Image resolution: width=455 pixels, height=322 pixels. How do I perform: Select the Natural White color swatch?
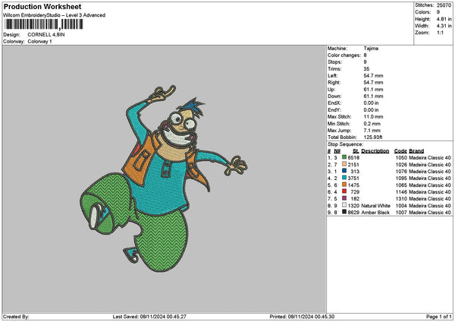(344, 205)
